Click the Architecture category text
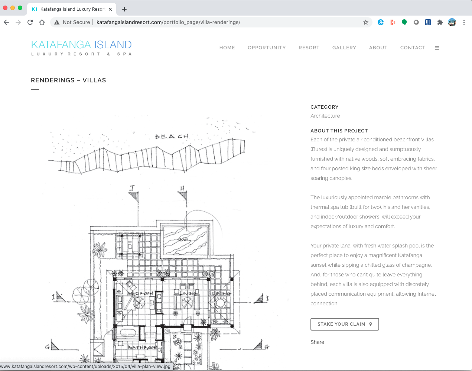The image size is (472, 371). click(325, 116)
